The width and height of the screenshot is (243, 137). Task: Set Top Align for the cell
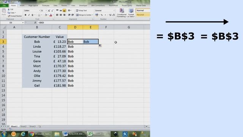57,10
